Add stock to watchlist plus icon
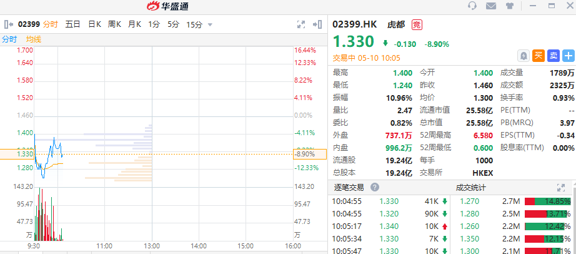576x254 pixels. [569, 56]
